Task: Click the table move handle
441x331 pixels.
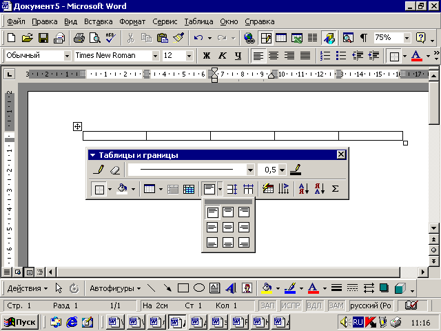Action: (x=77, y=126)
